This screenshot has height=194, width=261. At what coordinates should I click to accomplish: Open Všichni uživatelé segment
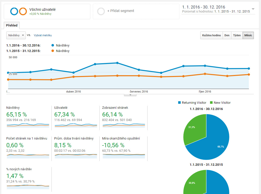pos(47,11)
